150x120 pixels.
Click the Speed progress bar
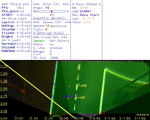click(x=58, y=26)
